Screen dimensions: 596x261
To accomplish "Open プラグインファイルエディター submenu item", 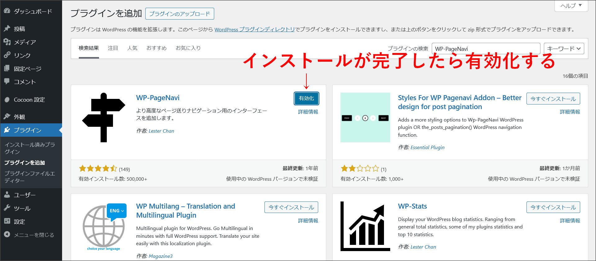I will point(30,177).
